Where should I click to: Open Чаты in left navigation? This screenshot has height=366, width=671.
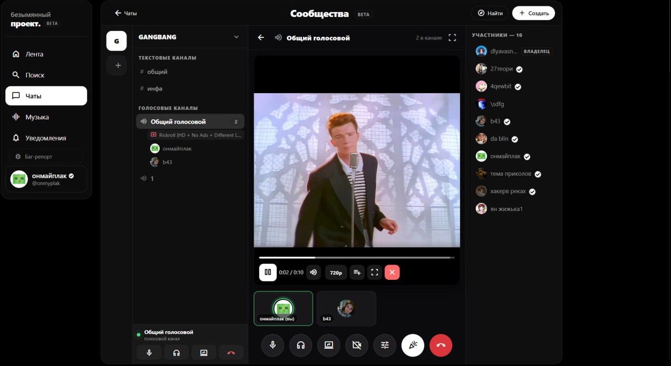[46, 96]
